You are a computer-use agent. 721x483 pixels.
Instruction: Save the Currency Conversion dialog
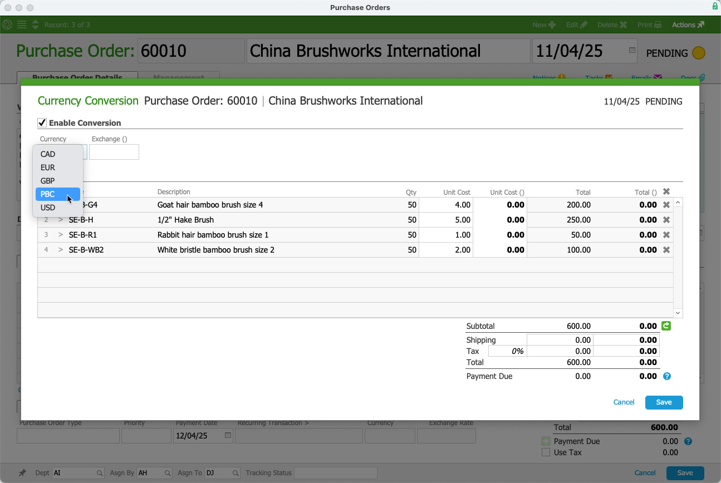click(x=664, y=402)
